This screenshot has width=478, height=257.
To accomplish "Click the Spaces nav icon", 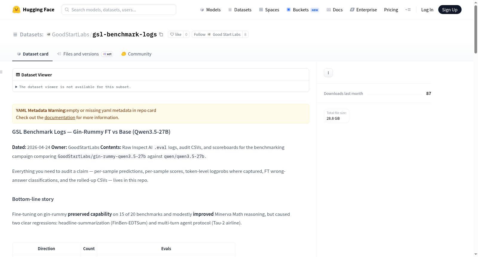I will pos(261,10).
